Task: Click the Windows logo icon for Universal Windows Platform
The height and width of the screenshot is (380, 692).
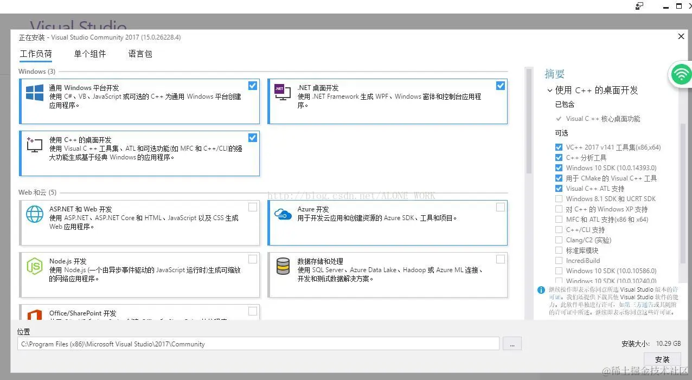Action: 35,93
